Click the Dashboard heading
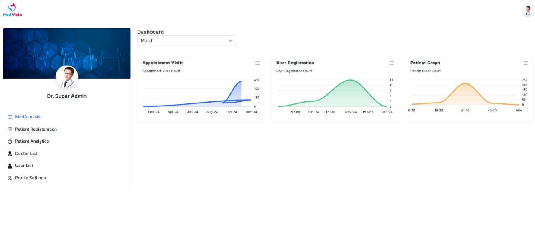 pos(150,32)
